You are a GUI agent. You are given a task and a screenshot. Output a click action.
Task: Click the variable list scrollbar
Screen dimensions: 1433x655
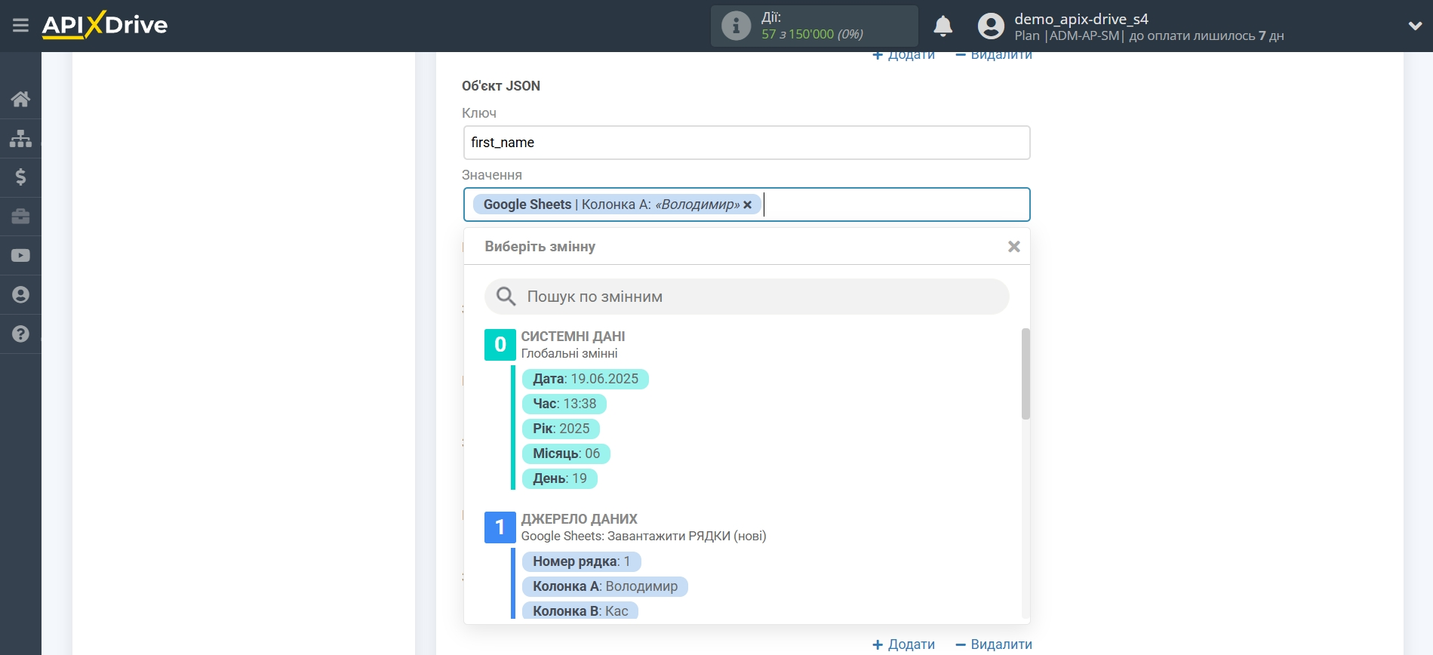click(1026, 374)
